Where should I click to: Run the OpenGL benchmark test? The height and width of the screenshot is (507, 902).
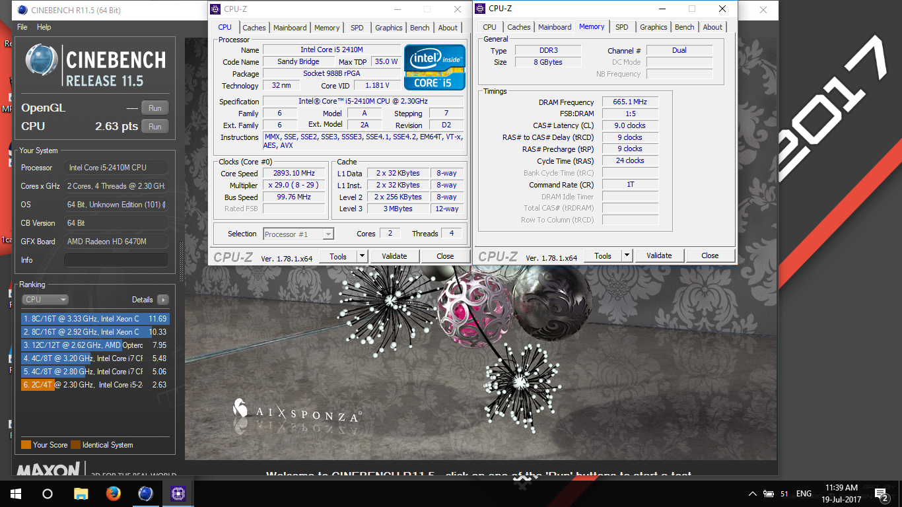155,108
